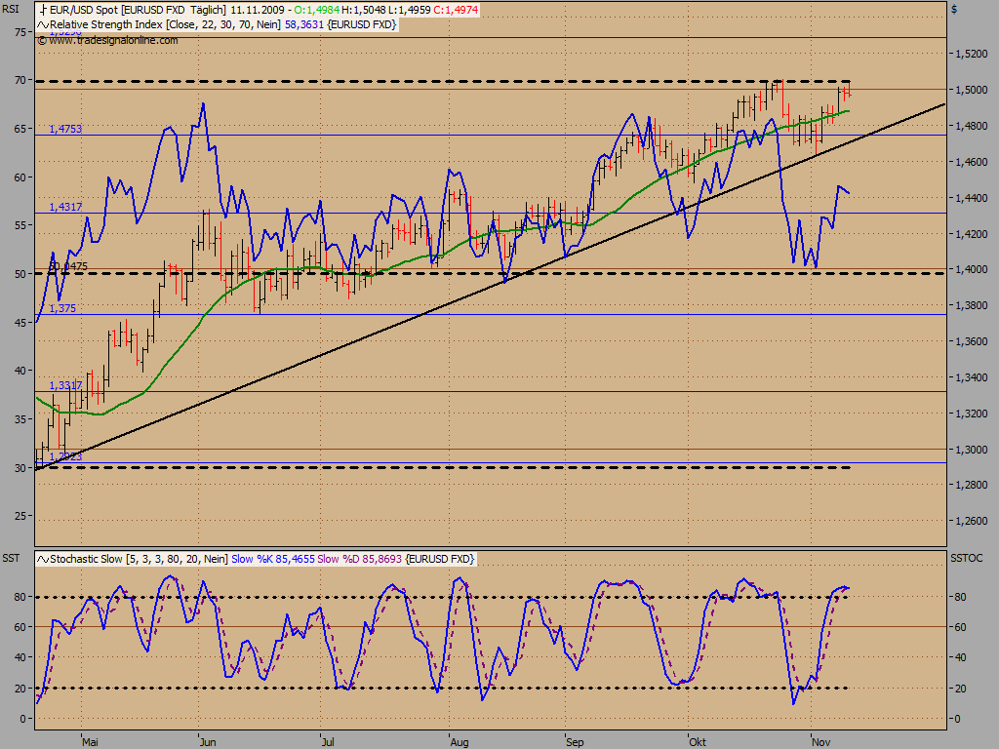
Task: Select the high value H:1,5048
Action: [x=365, y=10]
